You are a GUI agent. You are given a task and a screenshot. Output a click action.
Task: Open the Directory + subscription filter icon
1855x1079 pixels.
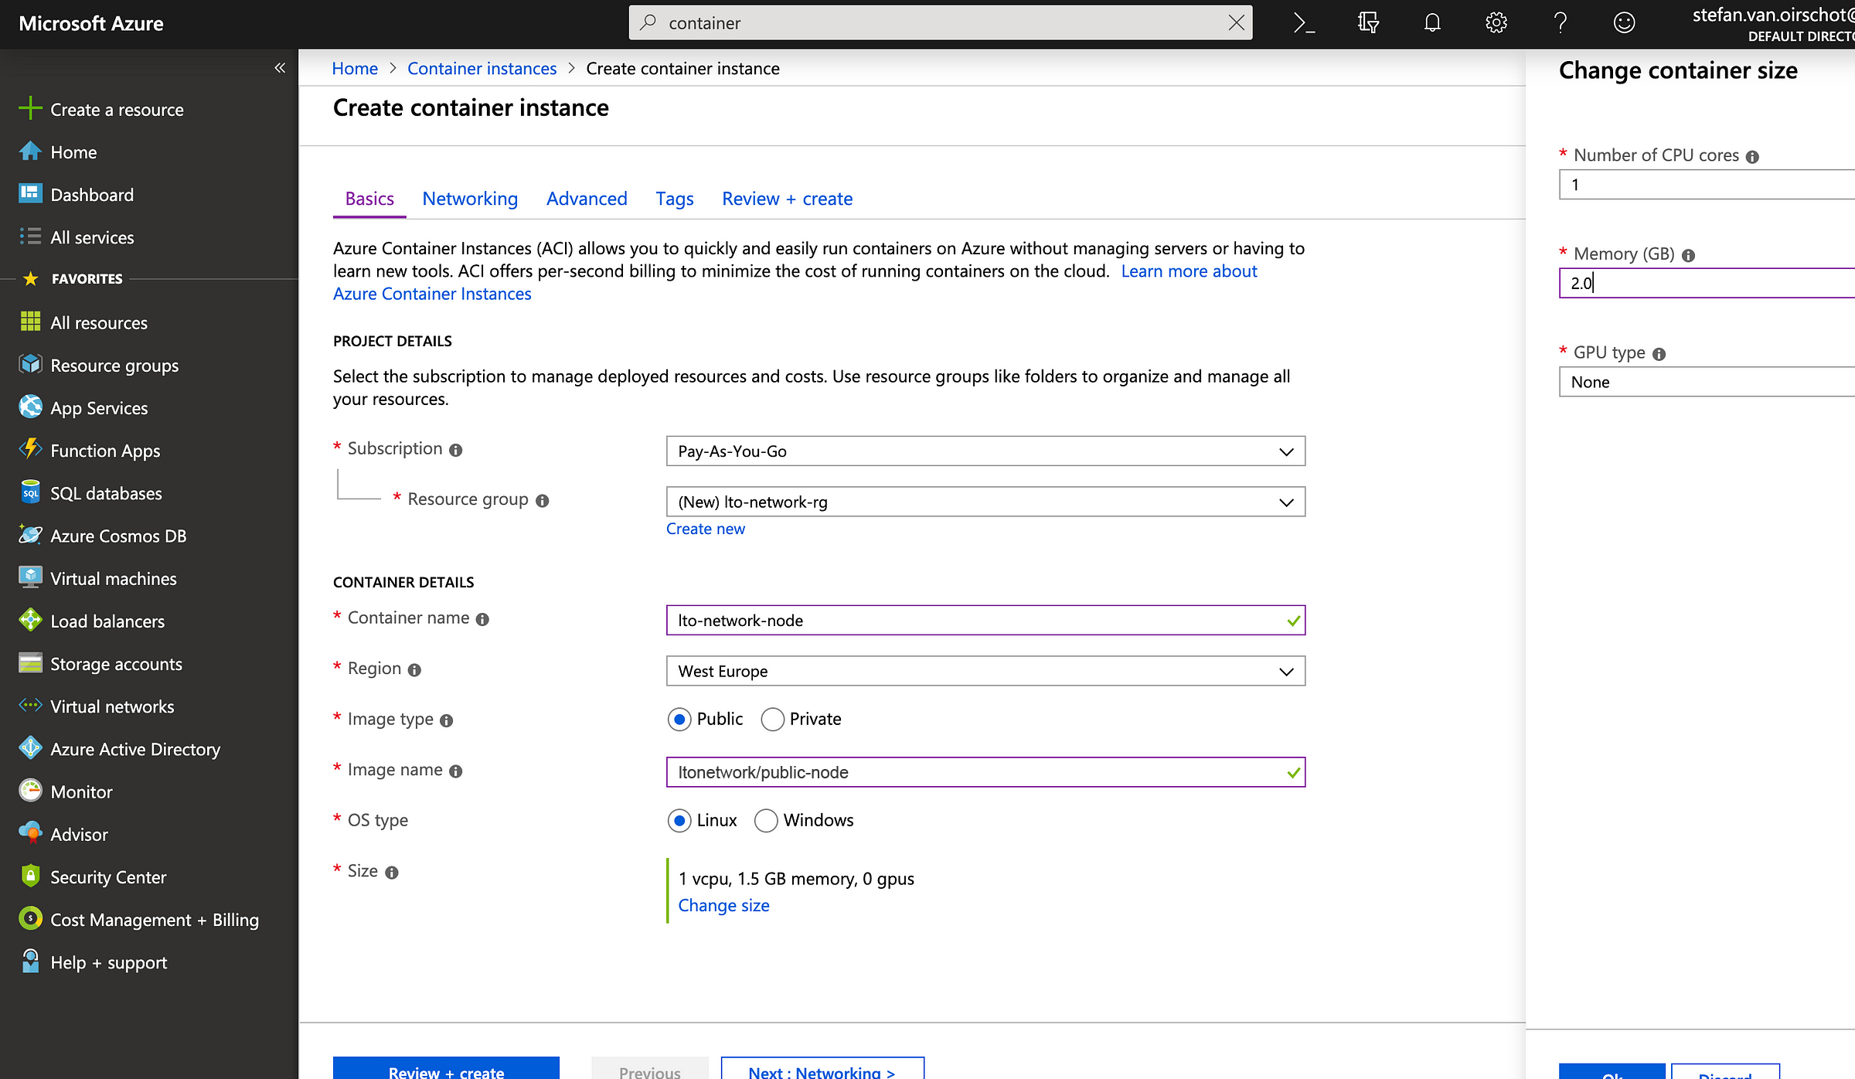(x=1368, y=23)
